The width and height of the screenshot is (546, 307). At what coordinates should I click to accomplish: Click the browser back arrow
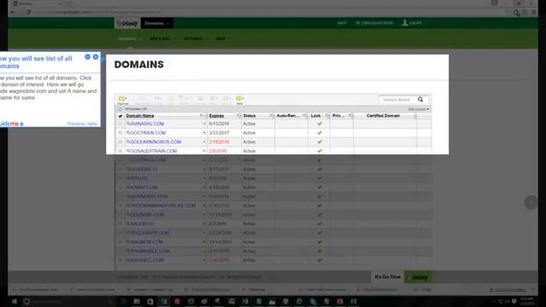(13, 12)
